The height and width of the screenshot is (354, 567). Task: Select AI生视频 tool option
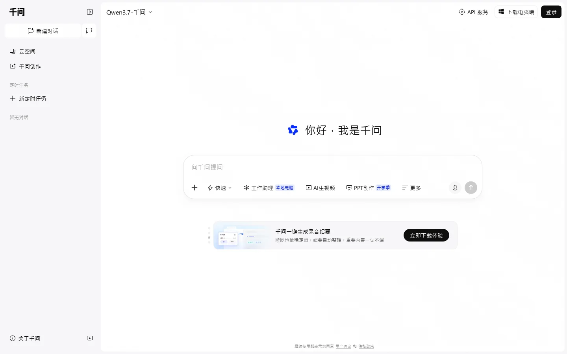point(321,188)
